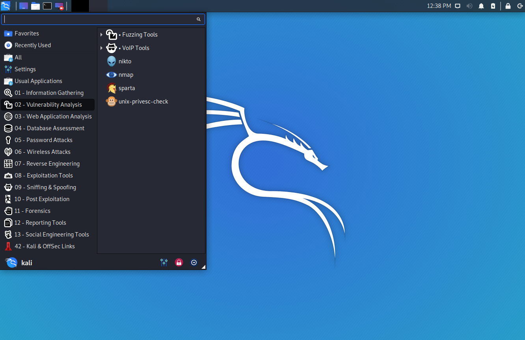This screenshot has height=340, width=525.
Task: Select 04 - Database Assessment category
Action: [x=48, y=128]
